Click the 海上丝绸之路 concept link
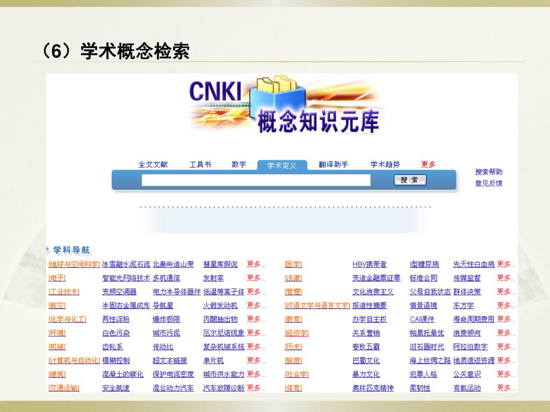This screenshot has width=550, height=412. 430,360
